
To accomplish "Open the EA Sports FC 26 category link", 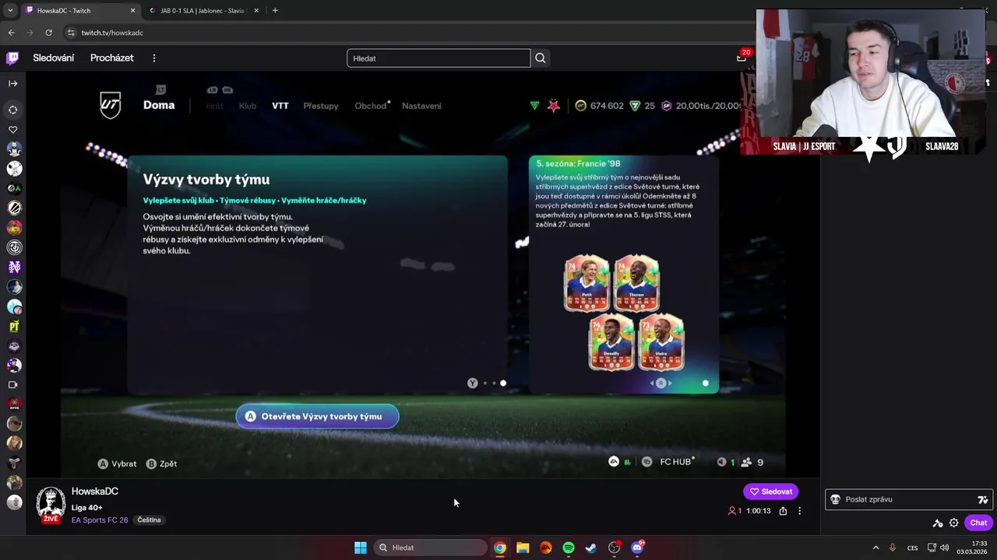I will point(100,520).
